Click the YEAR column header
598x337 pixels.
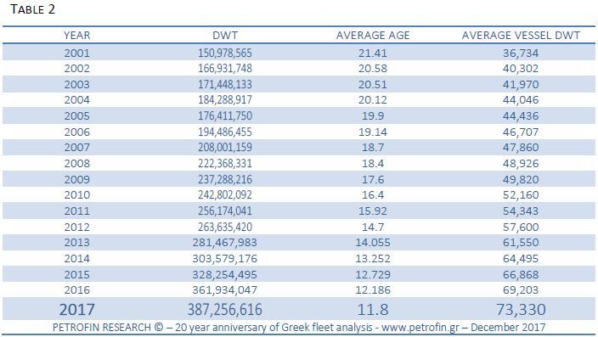point(76,36)
